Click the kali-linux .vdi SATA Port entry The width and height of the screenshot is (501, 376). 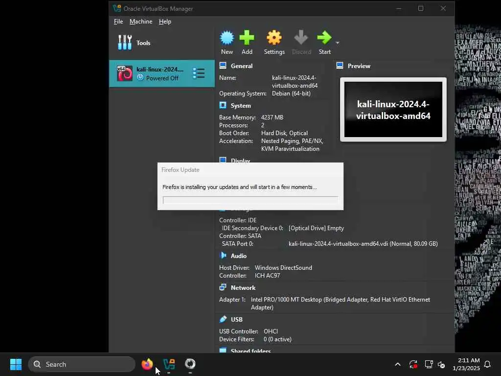coord(363,244)
